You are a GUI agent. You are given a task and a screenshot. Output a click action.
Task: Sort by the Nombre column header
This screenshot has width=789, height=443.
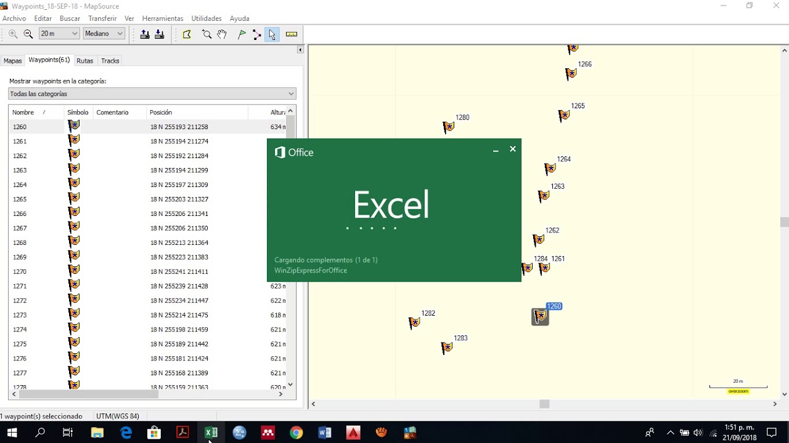36,113
